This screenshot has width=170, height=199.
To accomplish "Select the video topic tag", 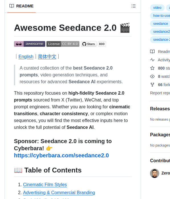I will 157,8.
